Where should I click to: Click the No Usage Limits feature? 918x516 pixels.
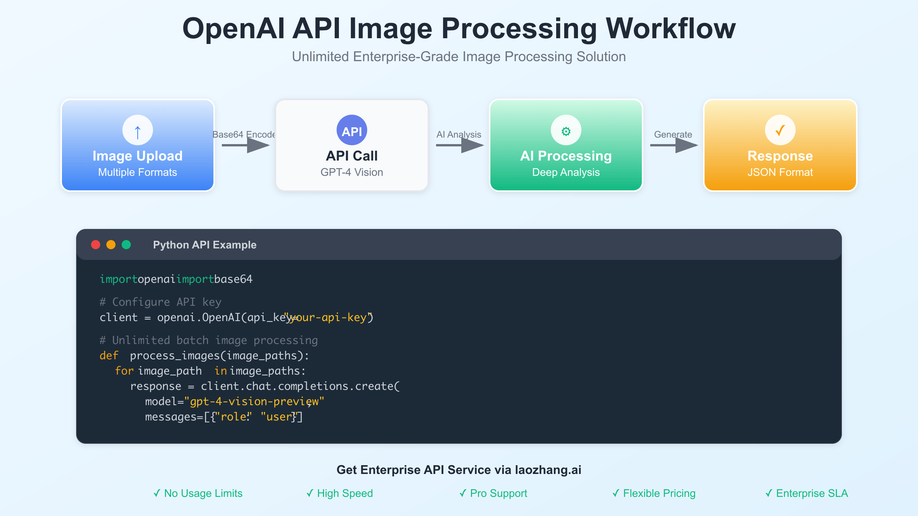[x=198, y=493]
